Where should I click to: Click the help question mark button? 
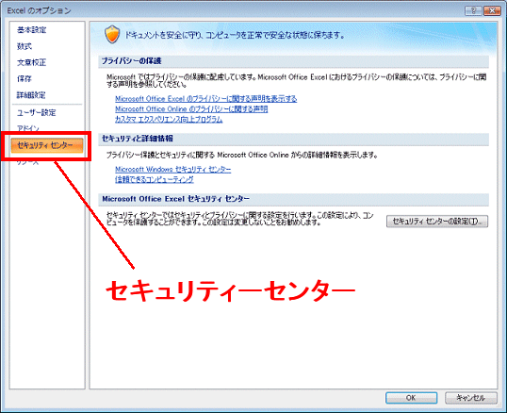click(x=473, y=10)
